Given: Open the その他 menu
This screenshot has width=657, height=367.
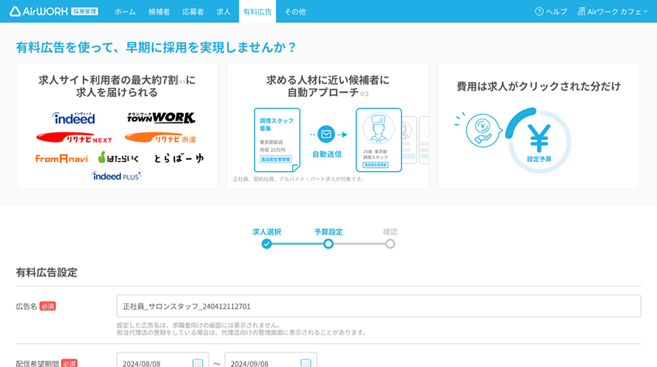Looking at the screenshot, I should point(295,12).
